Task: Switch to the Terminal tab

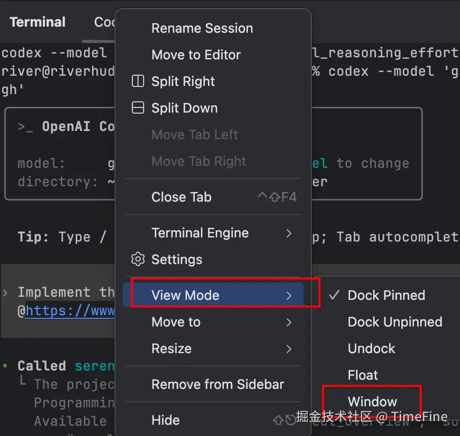Action: click(x=38, y=22)
